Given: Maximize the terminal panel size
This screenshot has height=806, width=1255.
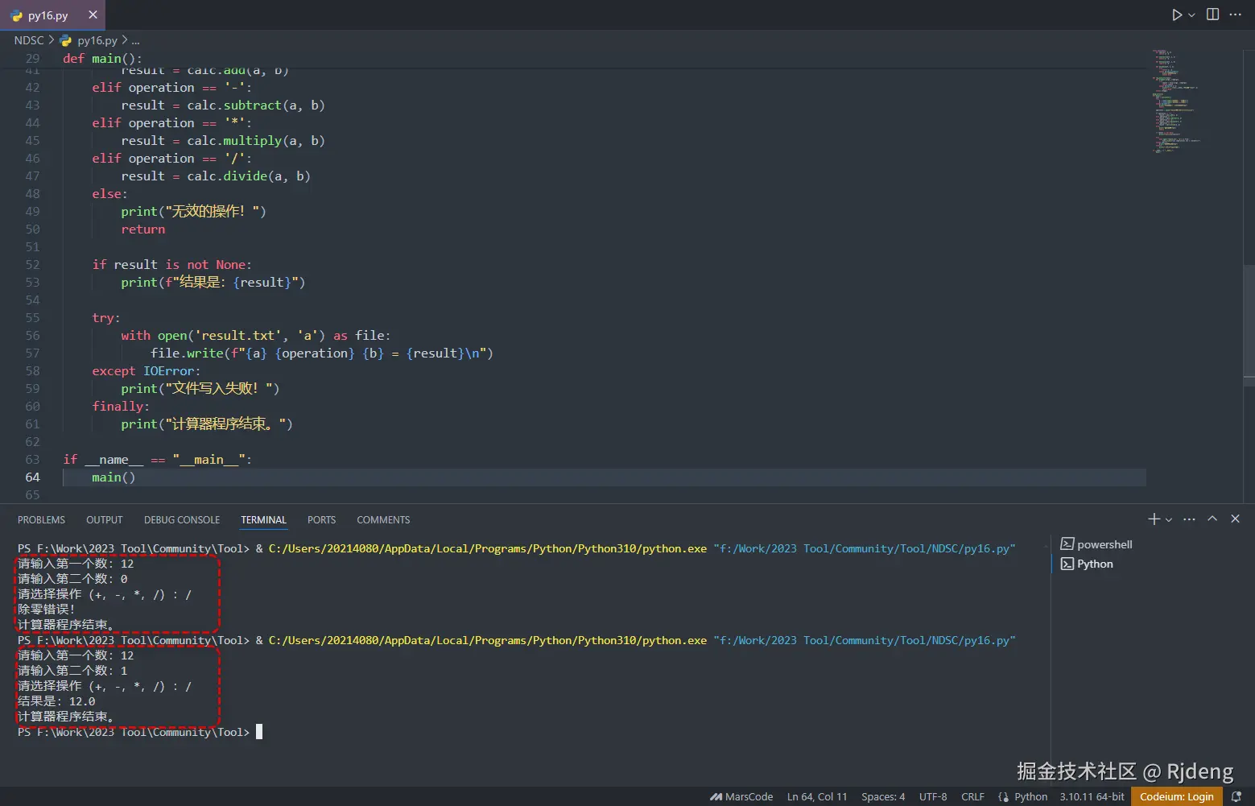Looking at the screenshot, I should tap(1212, 519).
